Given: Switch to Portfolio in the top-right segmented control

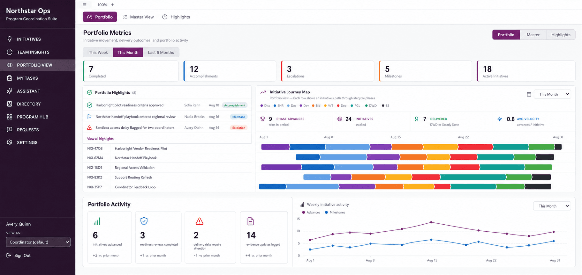Looking at the screenshot, I should (x=506, y=35).
